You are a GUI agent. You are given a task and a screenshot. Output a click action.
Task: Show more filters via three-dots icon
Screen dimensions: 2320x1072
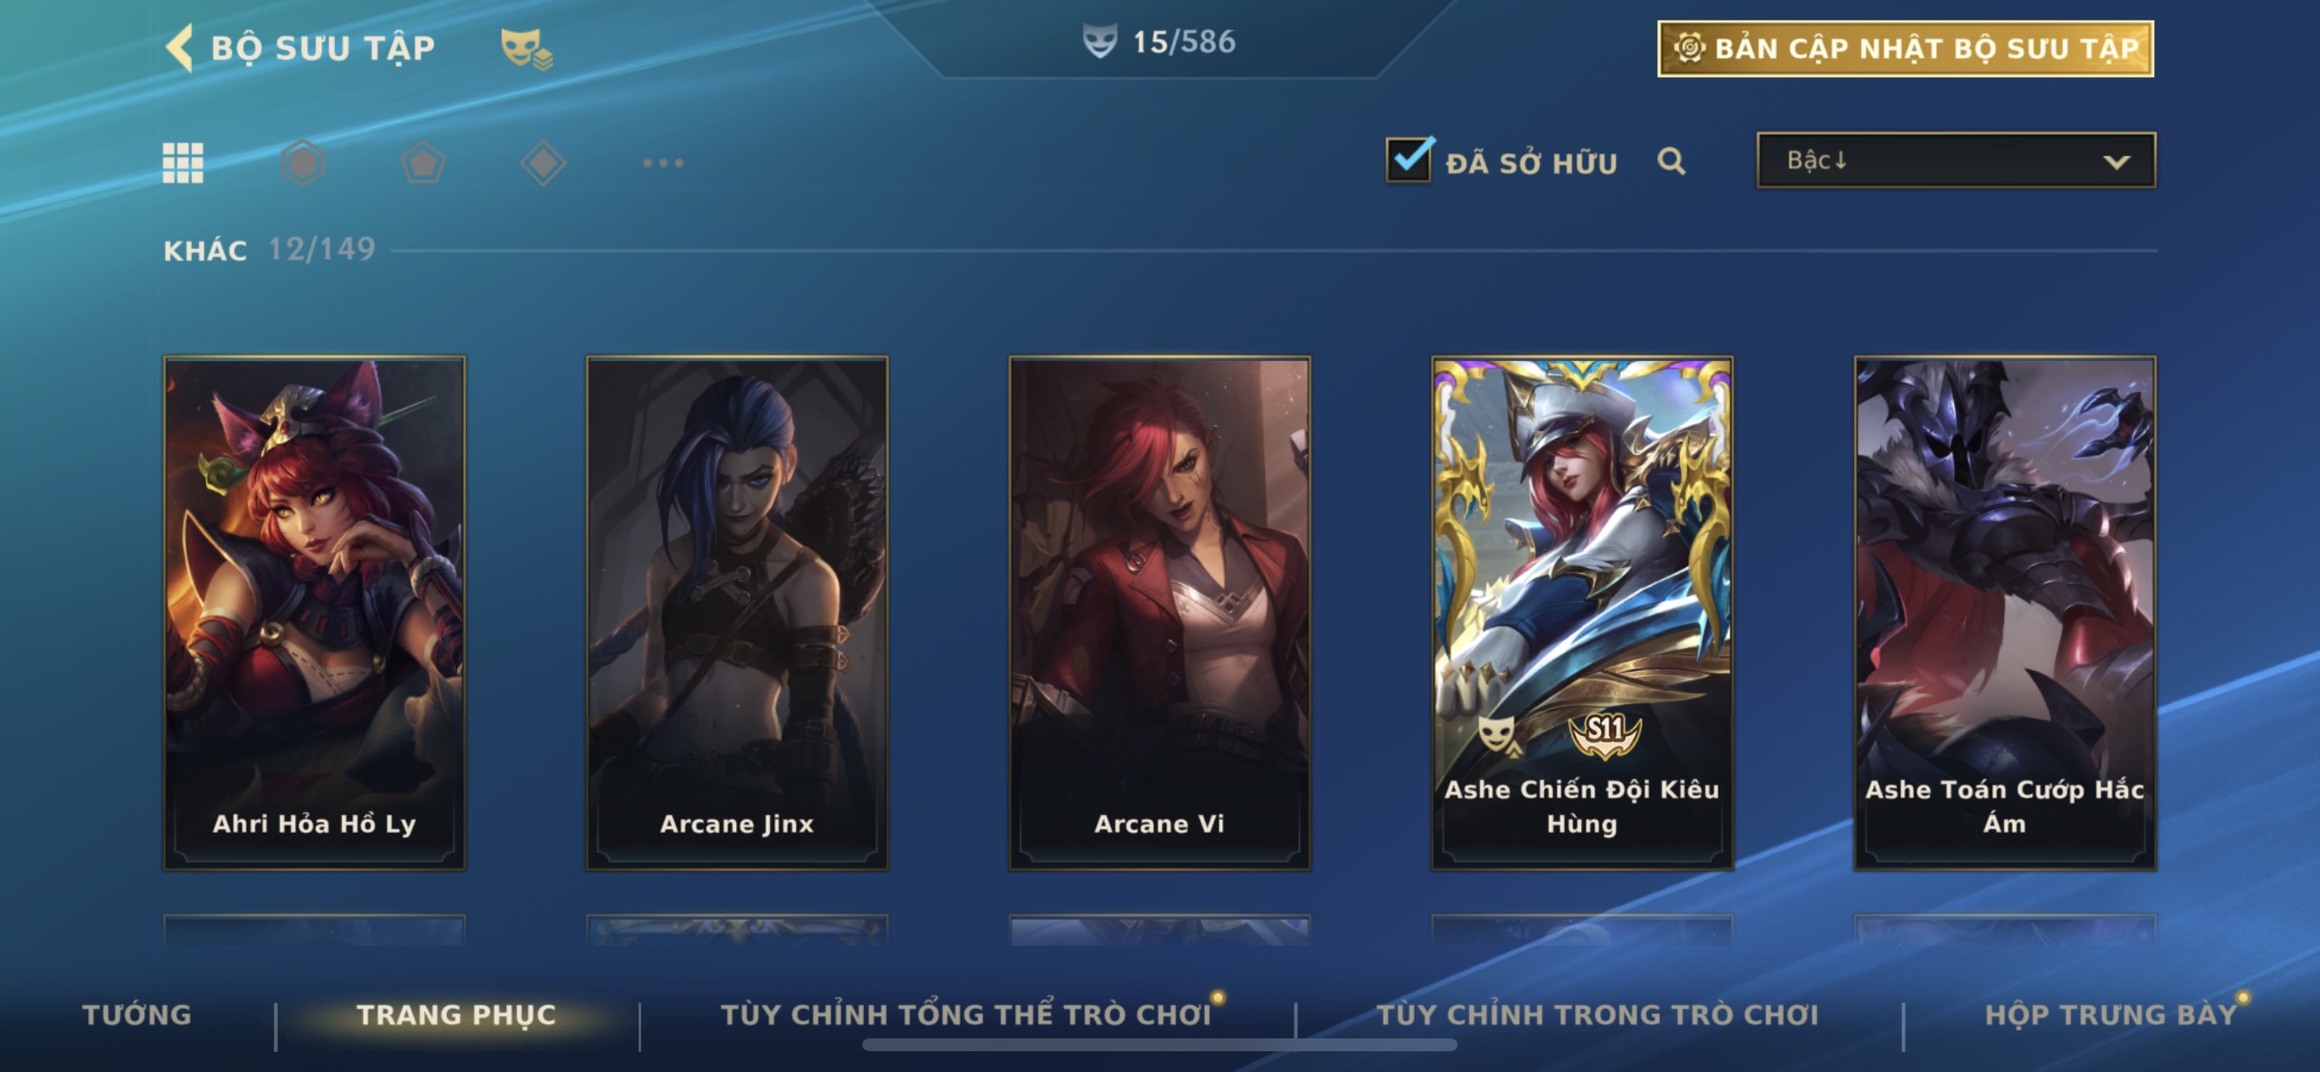click(x=663, y=163)
